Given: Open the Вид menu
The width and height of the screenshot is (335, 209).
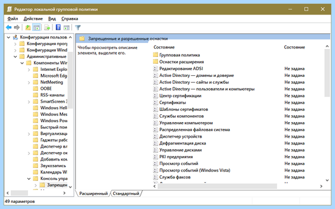Looking at the screenshot, I should [x=52, y=19].
